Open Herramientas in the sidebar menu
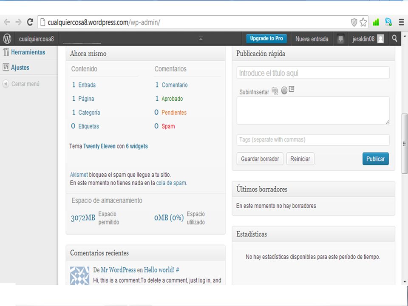 [28, 52]
